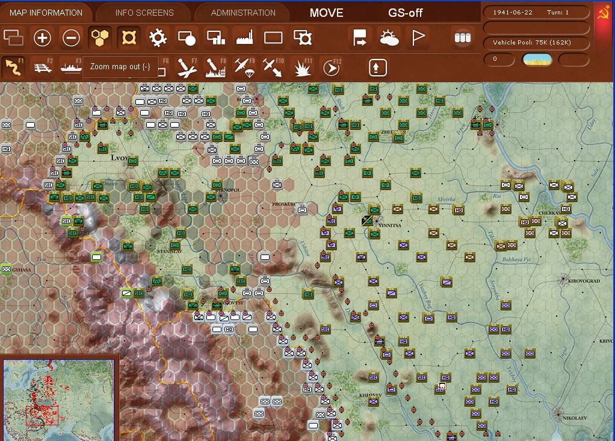Screen dimensions: 615x441
Task: Click the three-barrels supply icon
Action: (462, 38)
